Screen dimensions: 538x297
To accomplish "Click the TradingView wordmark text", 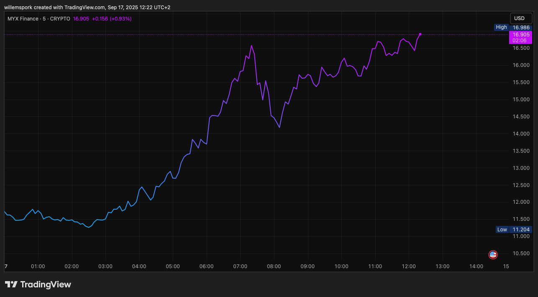I will pos(46,284).
